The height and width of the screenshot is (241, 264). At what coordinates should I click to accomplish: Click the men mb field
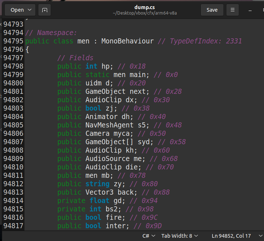(x=99, y=176)
